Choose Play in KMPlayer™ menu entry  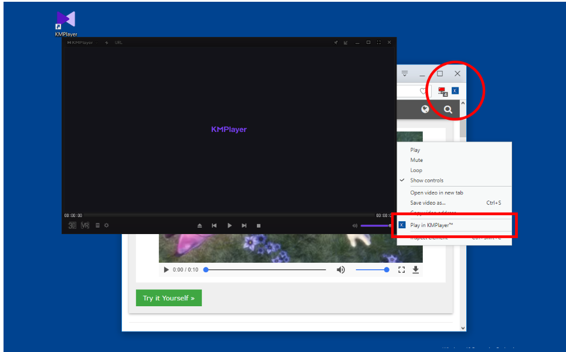454,225
